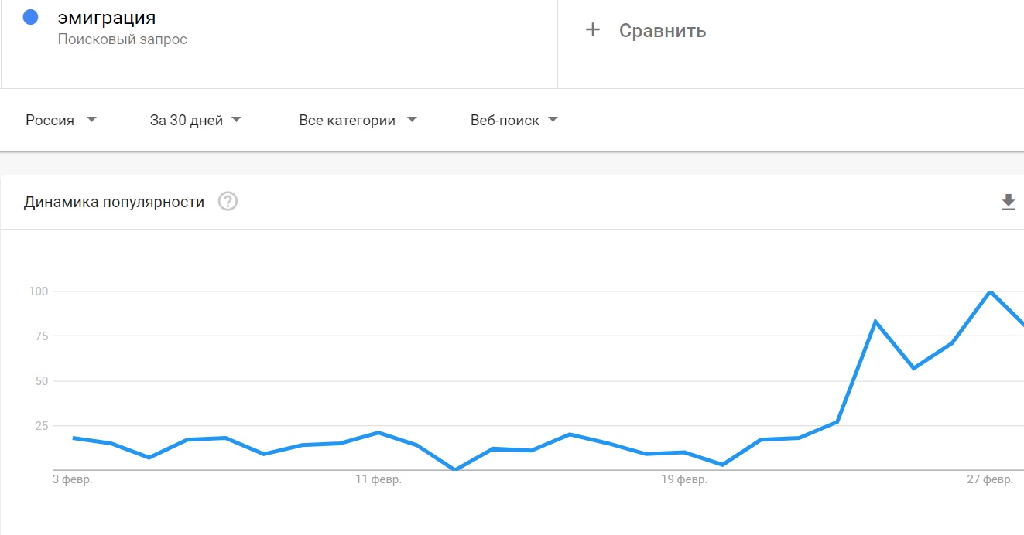This screenshot has width=1024, height=535.
Task: Expand the За 30 дней period dropdown
Action: click(x=196, y=120)
